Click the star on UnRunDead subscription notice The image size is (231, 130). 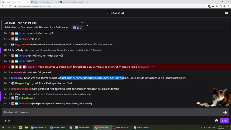tap(5, 94)
